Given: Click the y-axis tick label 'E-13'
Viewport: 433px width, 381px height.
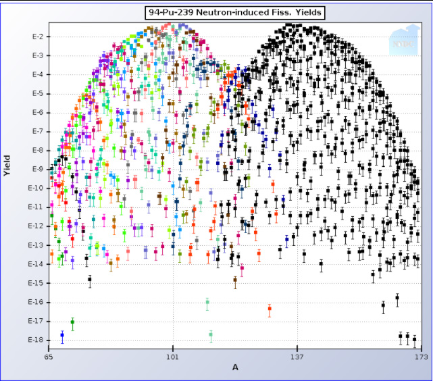Looking at the screenshot, I should pyautogui.click(x=36, y=245).
